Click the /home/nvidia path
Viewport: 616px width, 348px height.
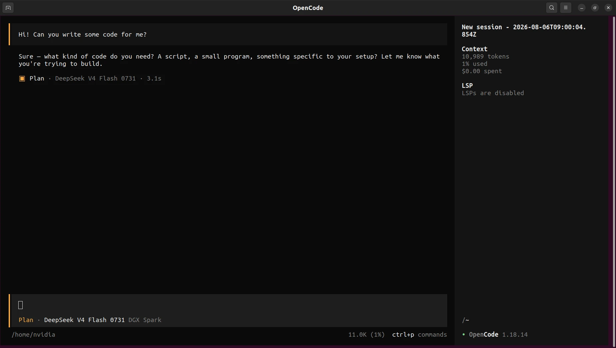click(x=33, y=334)
